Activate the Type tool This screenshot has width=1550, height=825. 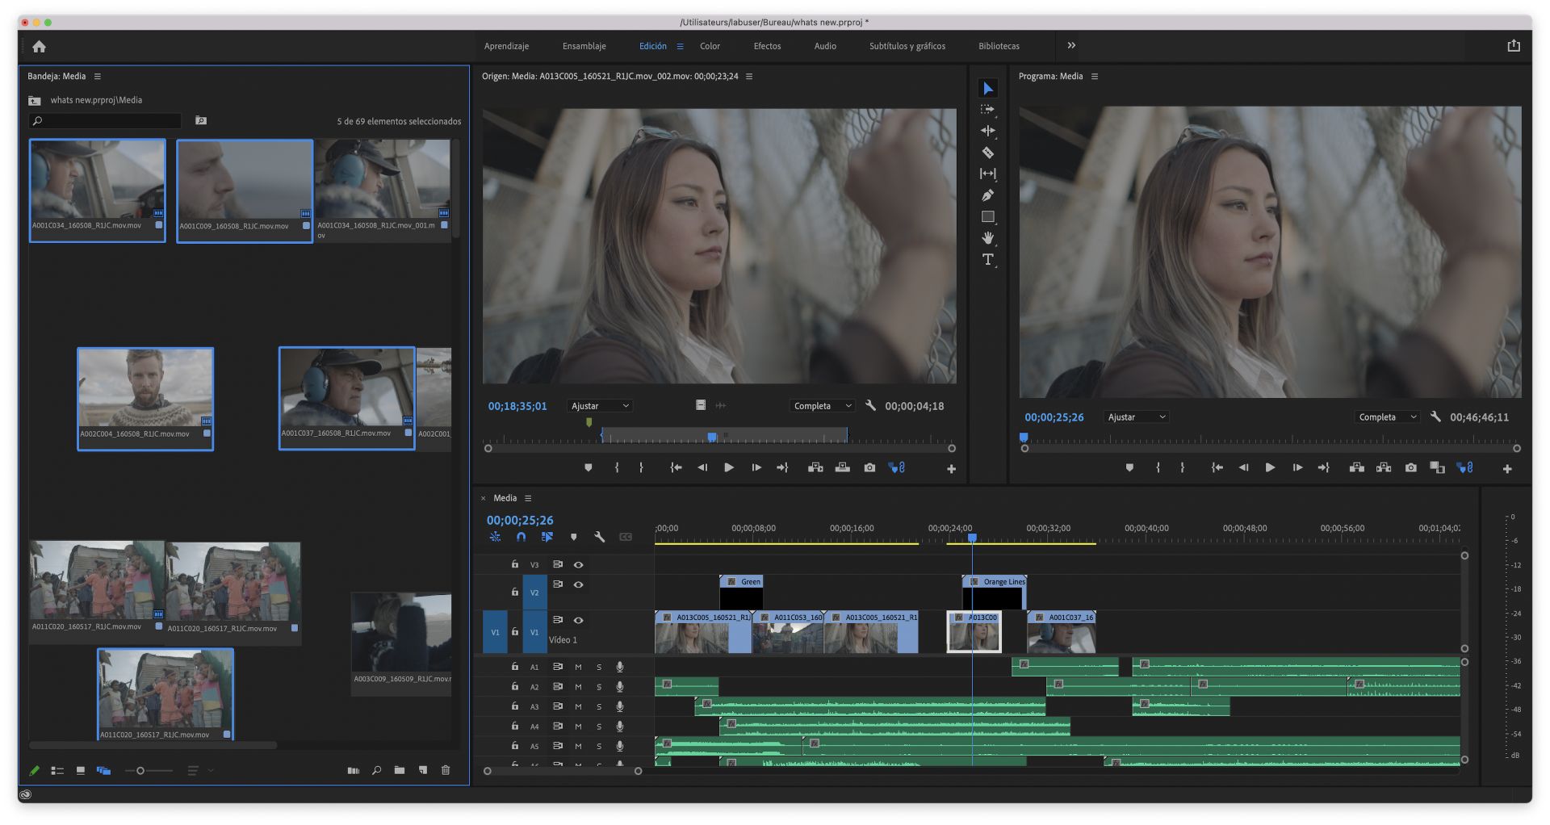click(987, 259)
